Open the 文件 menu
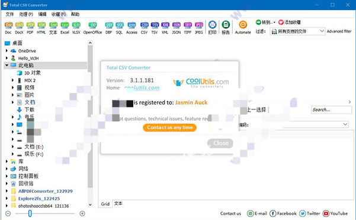Viewport: 356px width, 220px height. [9, 14]
